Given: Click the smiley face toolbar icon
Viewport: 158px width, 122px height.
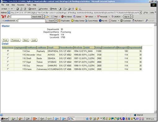Looking at the screenshot, I should (76, 9).
